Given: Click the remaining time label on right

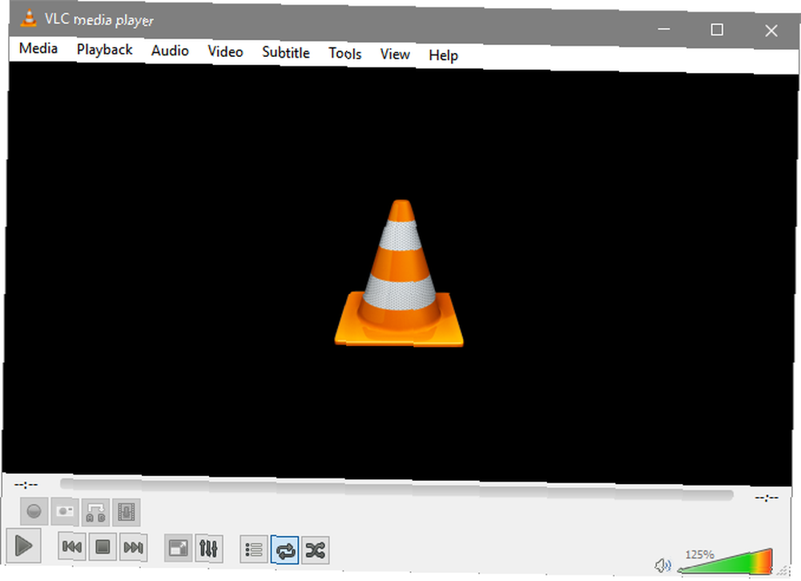Looking at the screenshot, I should [767, 497].
